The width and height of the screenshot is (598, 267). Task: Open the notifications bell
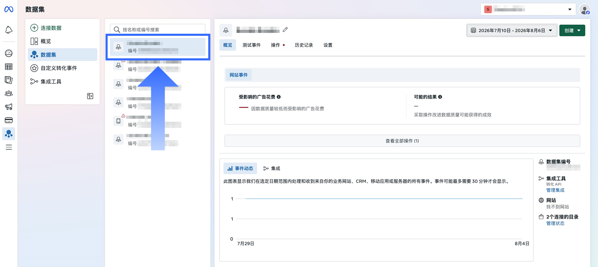(9, 30)
